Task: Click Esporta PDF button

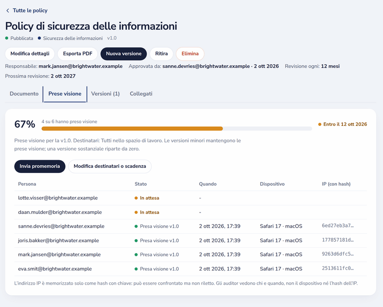Action: coord(78,54)
